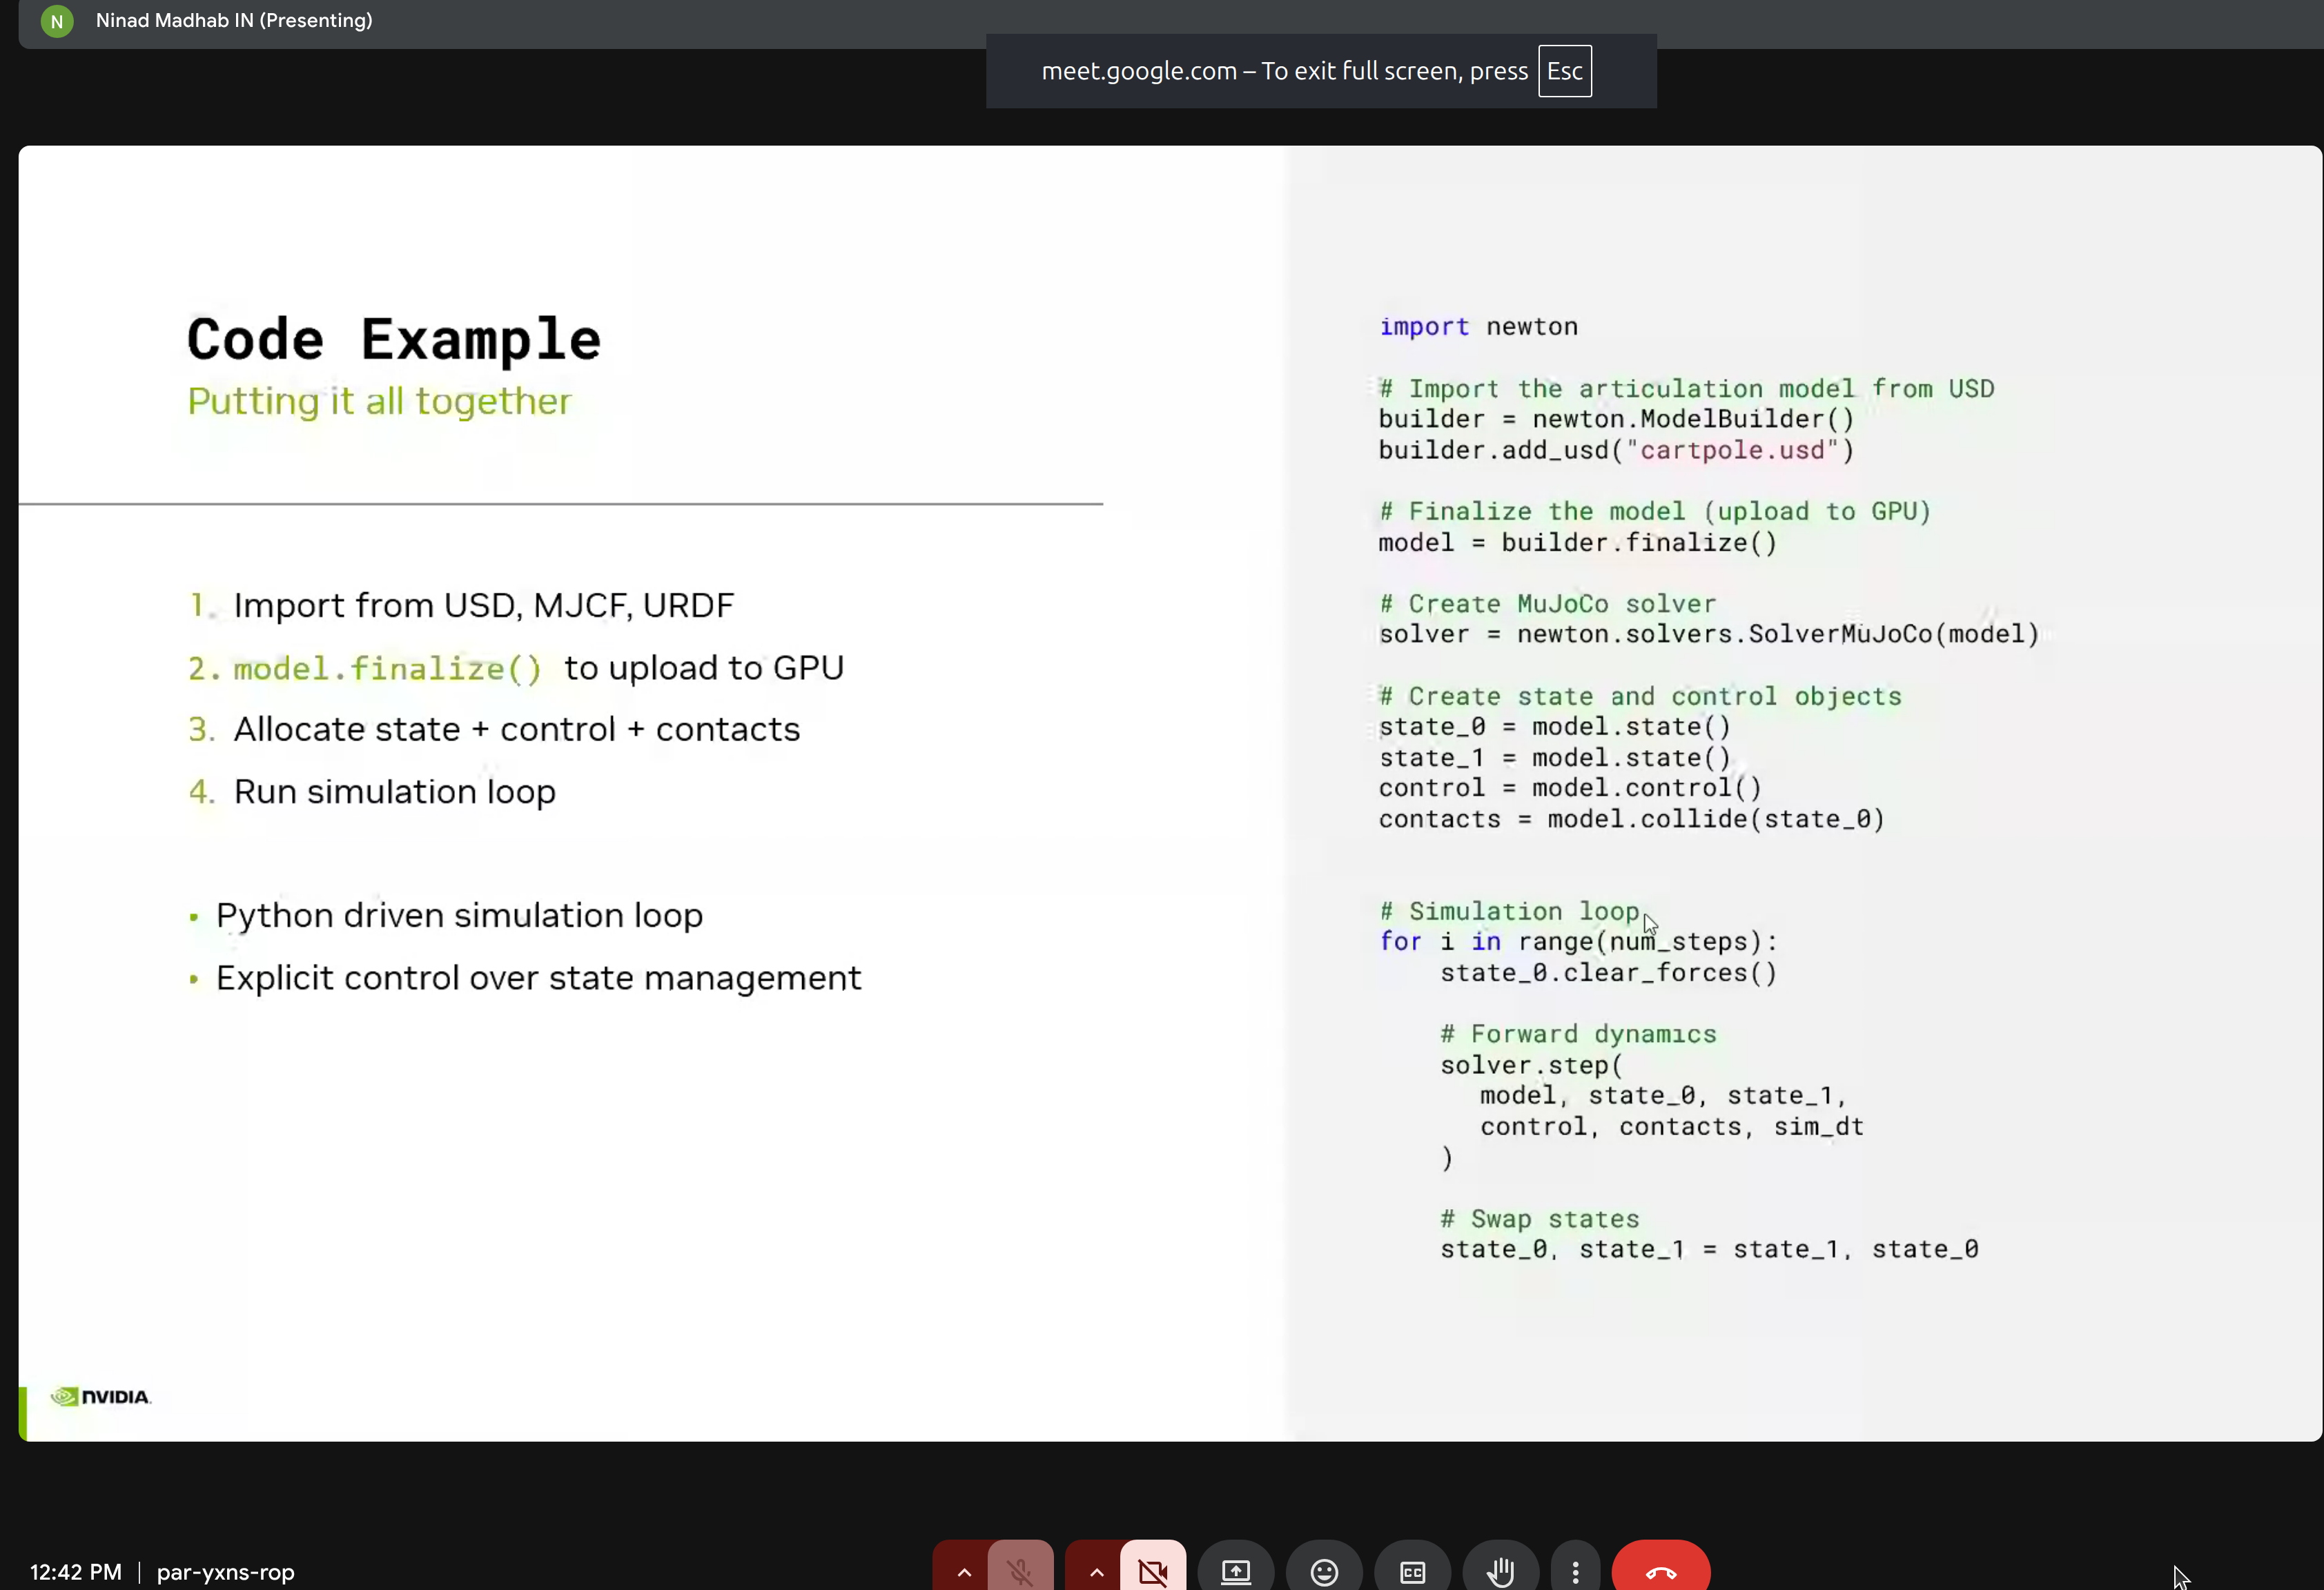Viewport: 2324px width, 1590px height.
Task: Click the presenter label Ninad Madhab IN (Presenting)
Action: (x=233, y=20)
